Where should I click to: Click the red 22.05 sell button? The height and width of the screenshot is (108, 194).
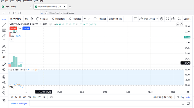pyautogui.click(x=13, y=28)
